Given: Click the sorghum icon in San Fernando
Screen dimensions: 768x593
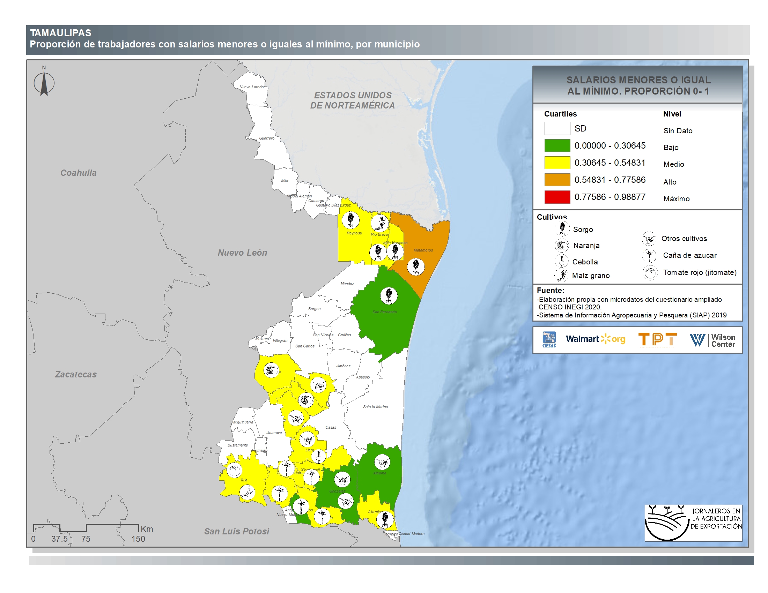Looking at the screenshot, I should coord(389,295).
